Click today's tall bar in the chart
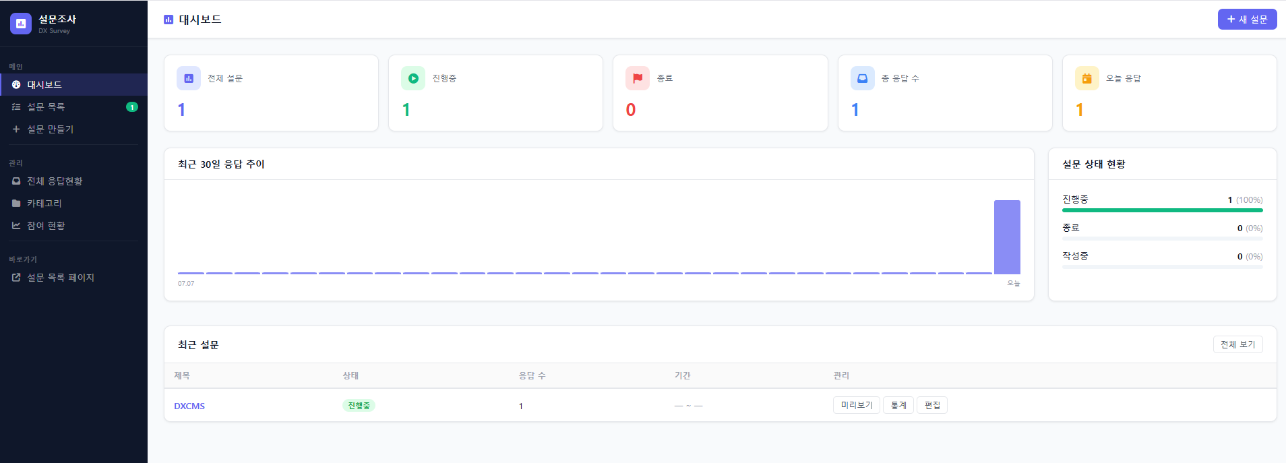1286x463 pixels. pyautogui.click(x=1007, y=237)
